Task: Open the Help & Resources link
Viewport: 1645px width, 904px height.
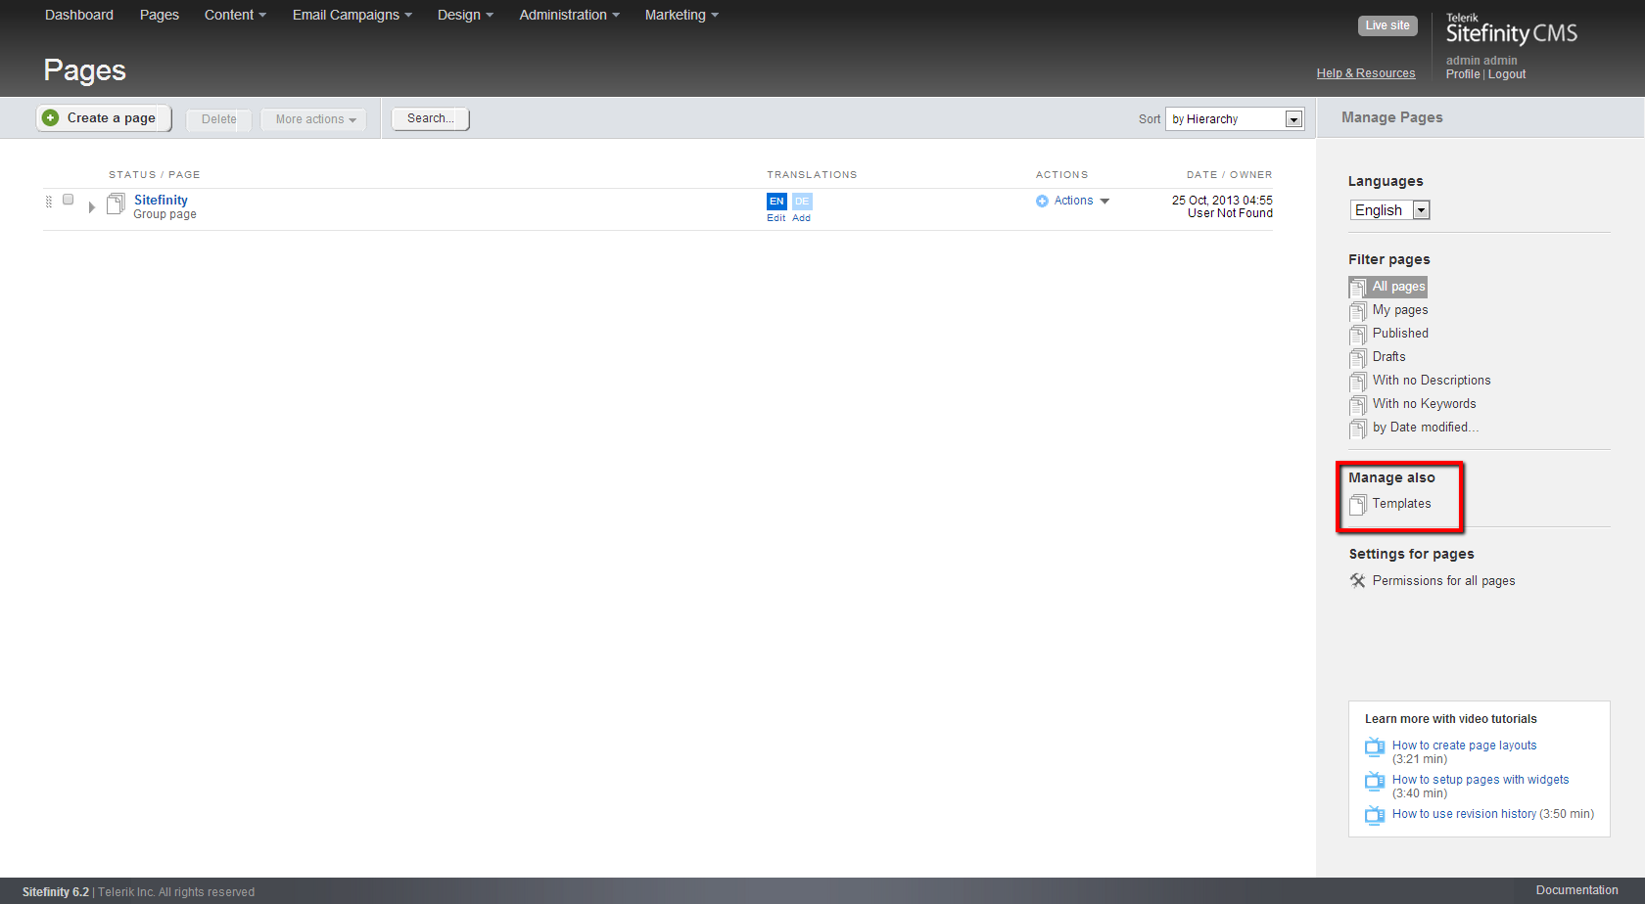Action: (x=1366, y=73)
